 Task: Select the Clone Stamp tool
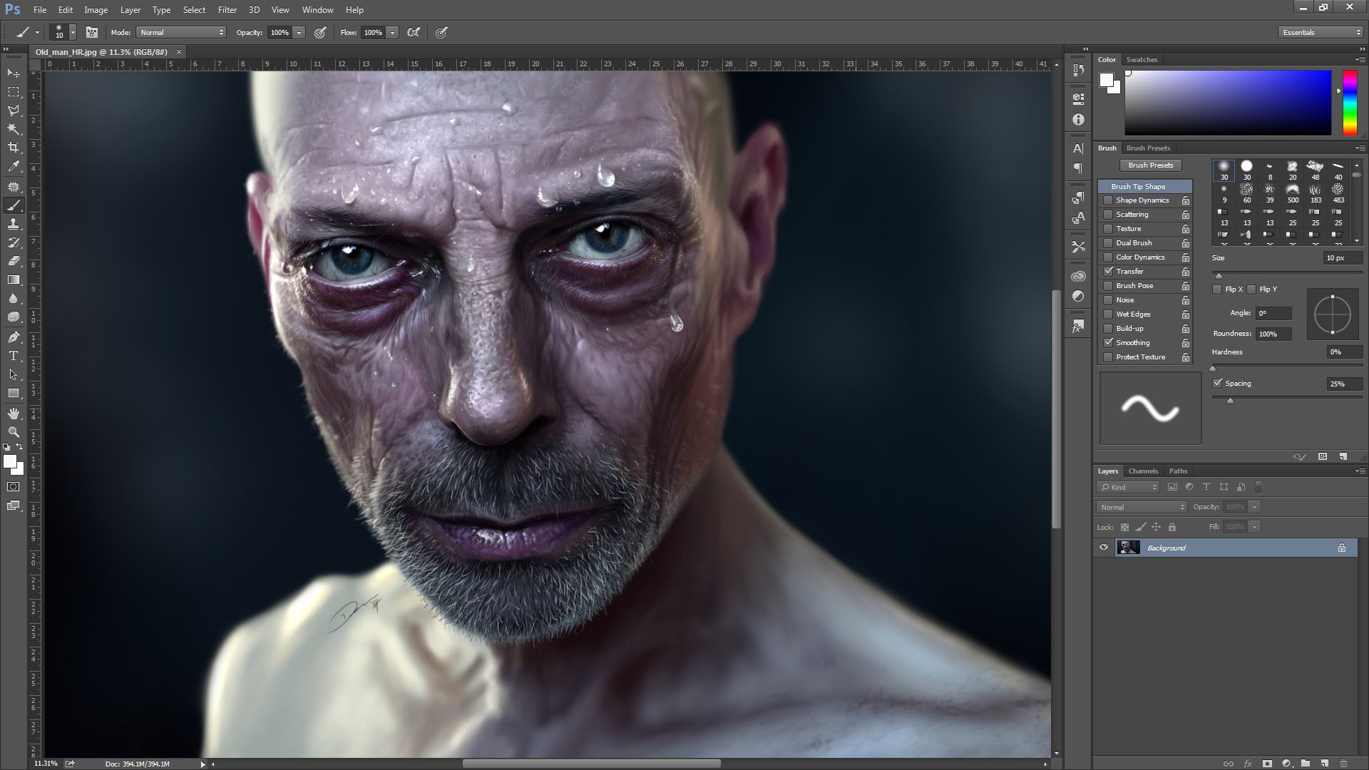pyautogui.click(x=13, y=225)
